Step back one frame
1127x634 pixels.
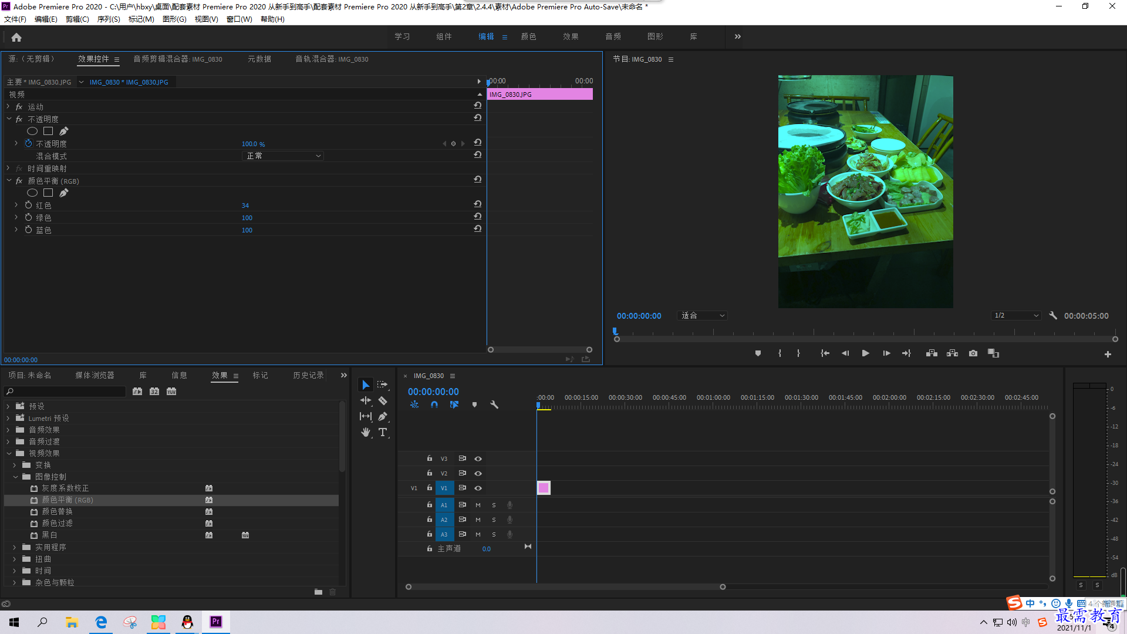pos(845,353)
